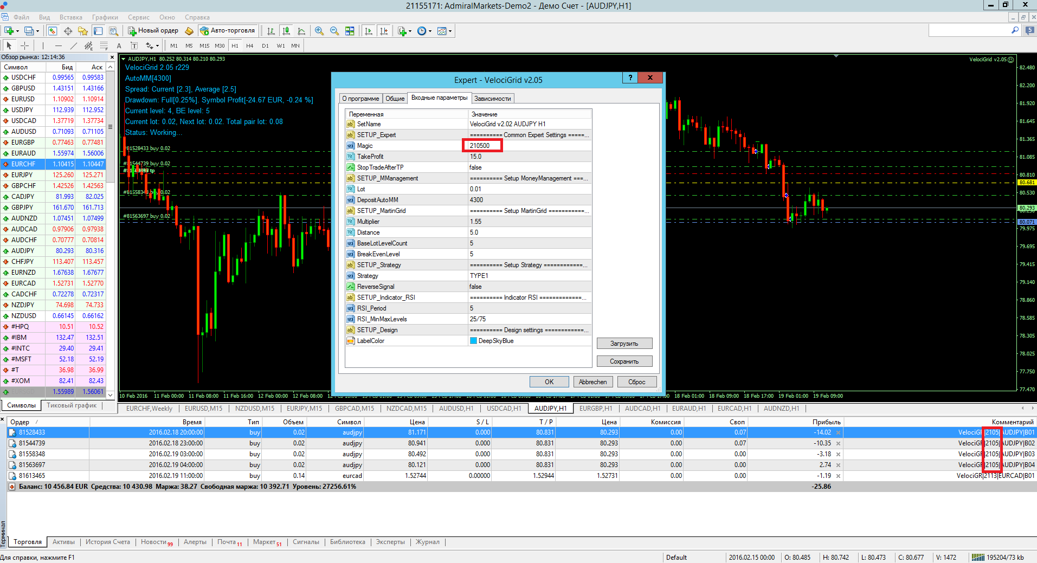This screenshot has width=1037, height=563.
Task: Open MetaEditor with the yellow book icon
Action: [189, 31]
